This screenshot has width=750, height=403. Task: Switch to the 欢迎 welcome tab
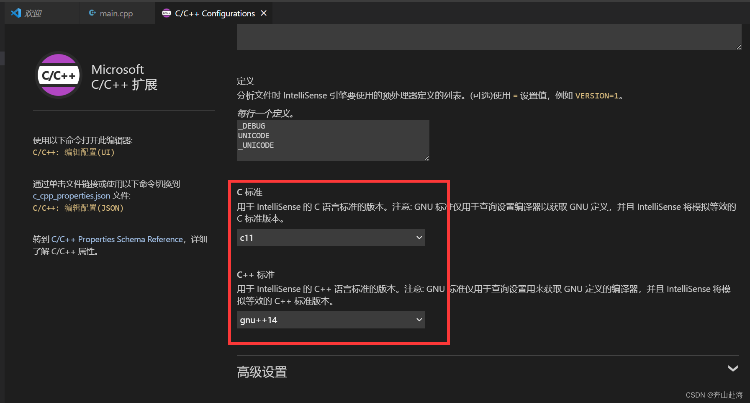point(42,13)
